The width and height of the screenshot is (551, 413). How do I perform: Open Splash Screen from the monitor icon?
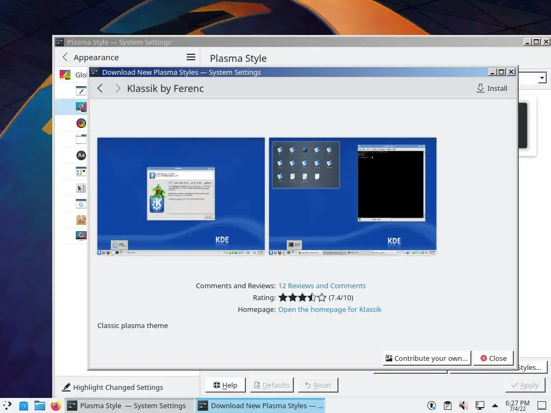coord(81,236)
